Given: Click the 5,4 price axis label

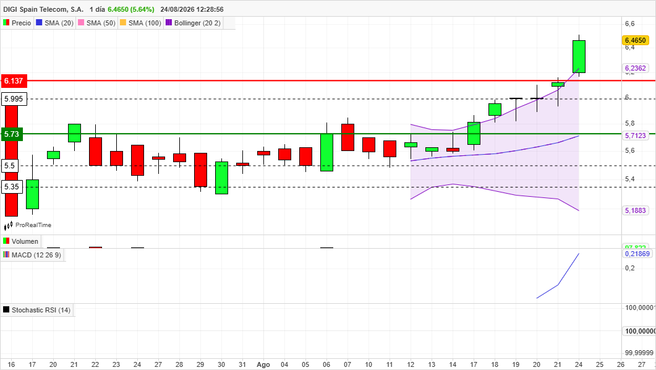Looking at the screenshot, I should click(629, 179).
